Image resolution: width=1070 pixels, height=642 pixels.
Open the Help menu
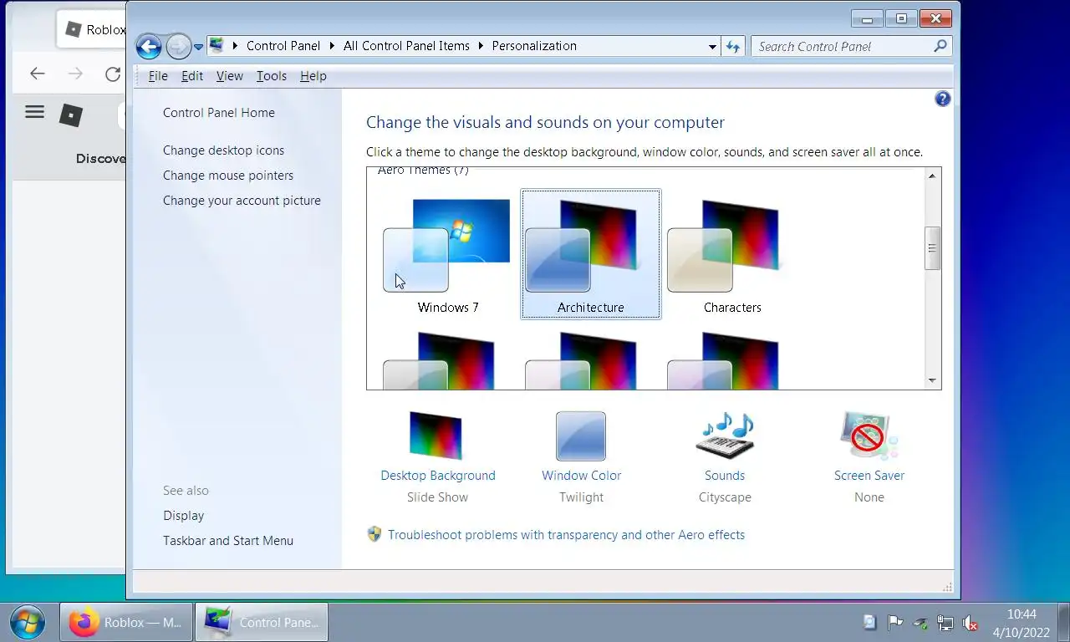pyautogui.click(x=313, y=76)
